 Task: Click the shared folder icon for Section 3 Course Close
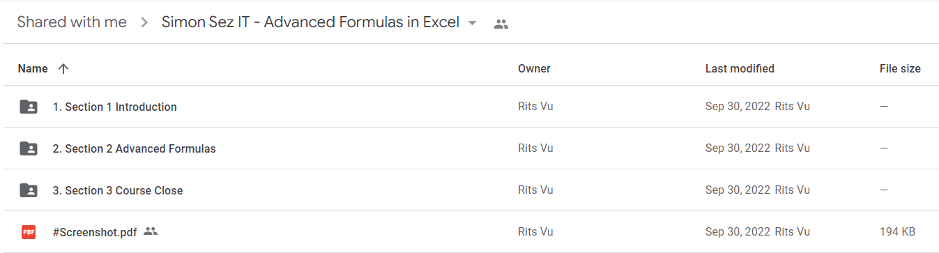coord(29,190)
